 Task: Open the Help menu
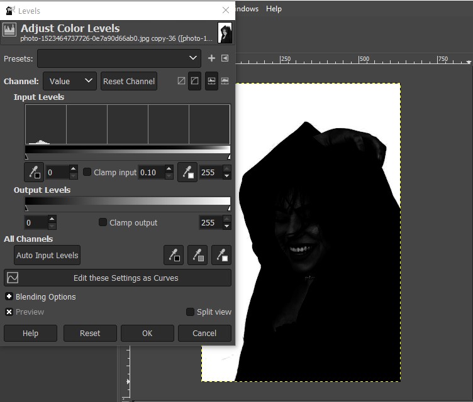tap(274, 9)
